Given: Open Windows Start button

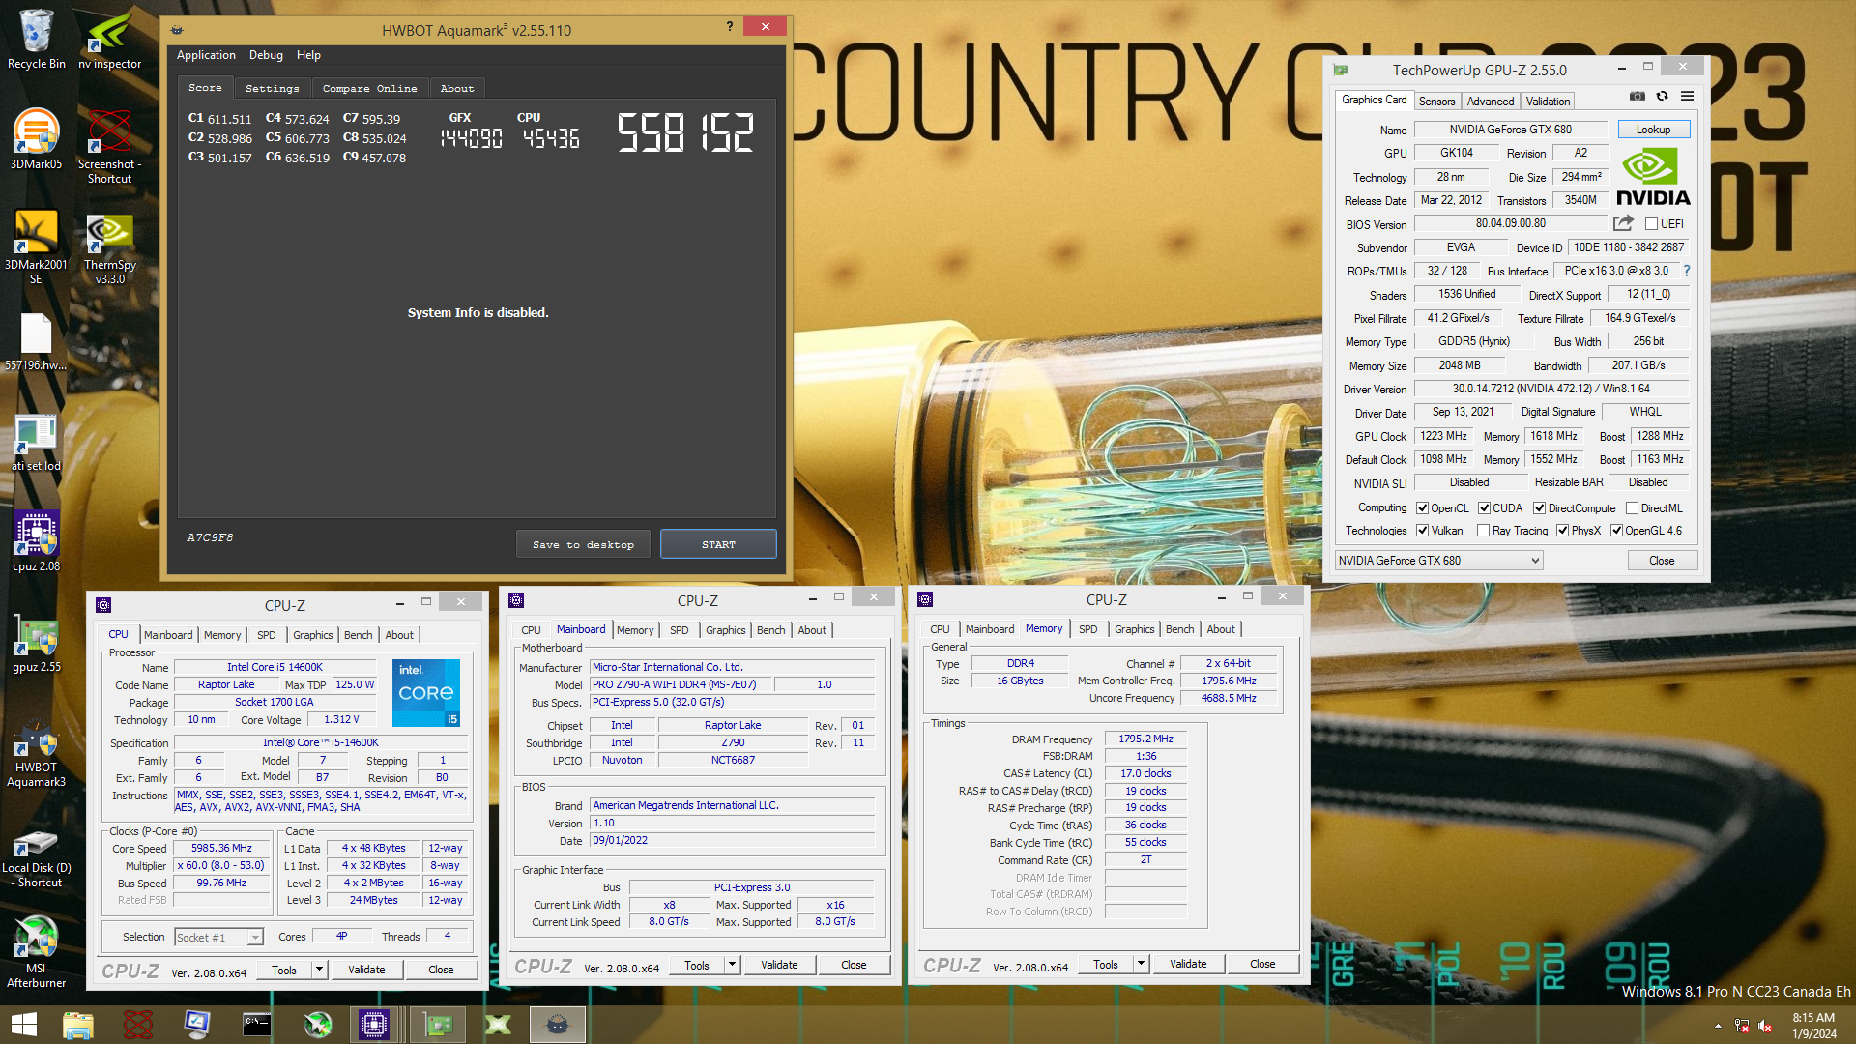Looking at the screenshot, I should pos(23,1025).
